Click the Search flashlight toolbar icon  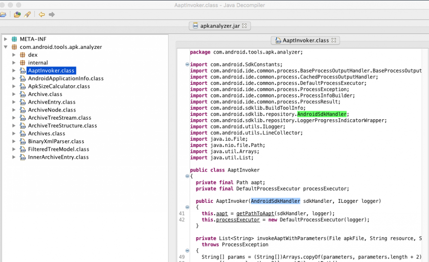tap(27, 15)
